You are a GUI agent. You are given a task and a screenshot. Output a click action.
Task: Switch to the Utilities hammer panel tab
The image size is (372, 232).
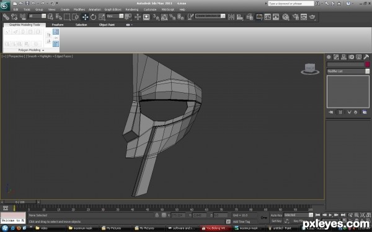[x=366, y=57]
